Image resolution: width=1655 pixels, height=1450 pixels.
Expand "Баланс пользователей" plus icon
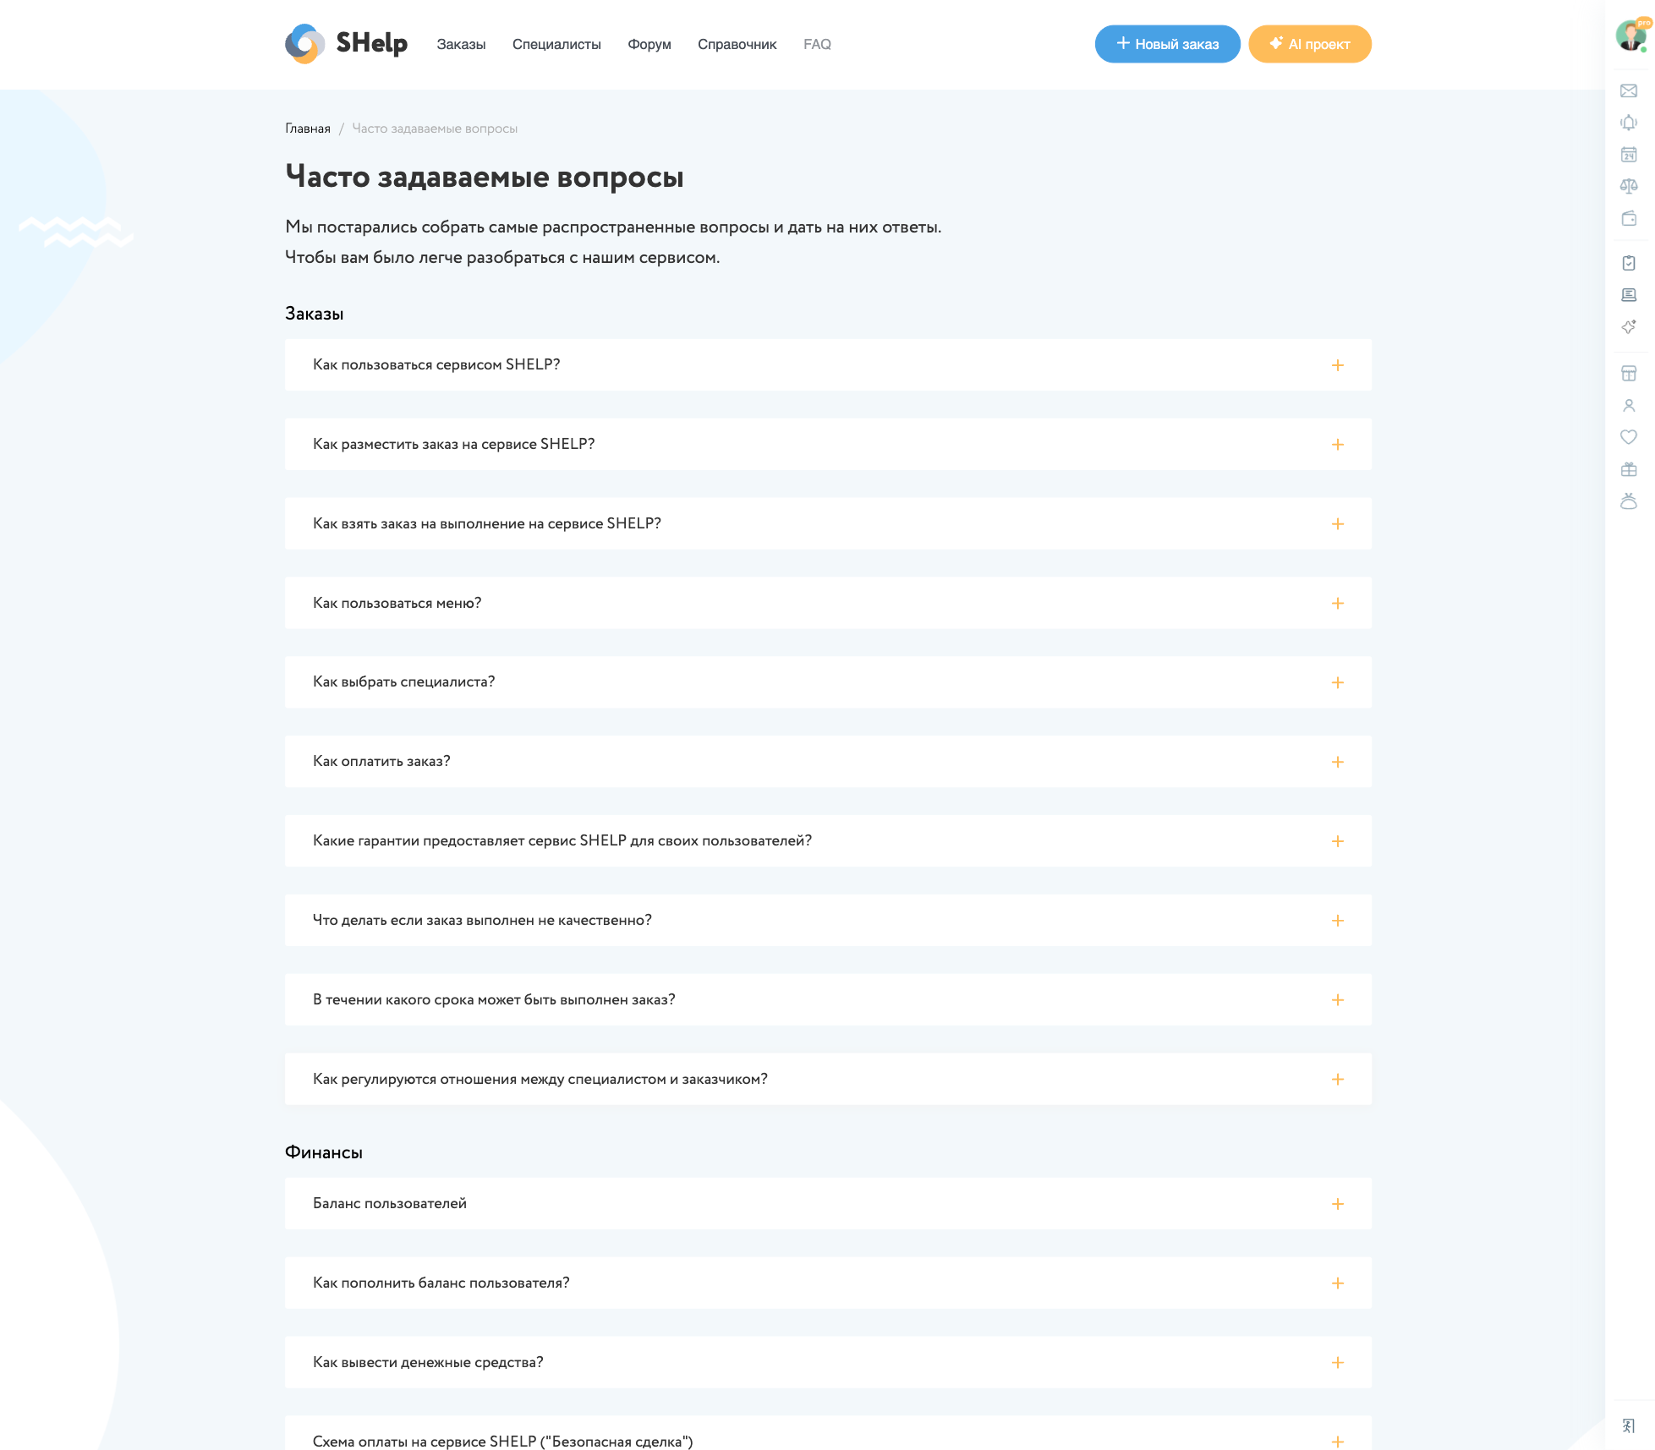tap(1337, 1204)
